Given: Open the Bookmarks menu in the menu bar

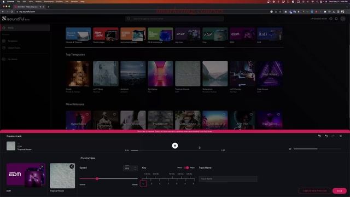Looking at the screenshot, I should tap(49, 2).
